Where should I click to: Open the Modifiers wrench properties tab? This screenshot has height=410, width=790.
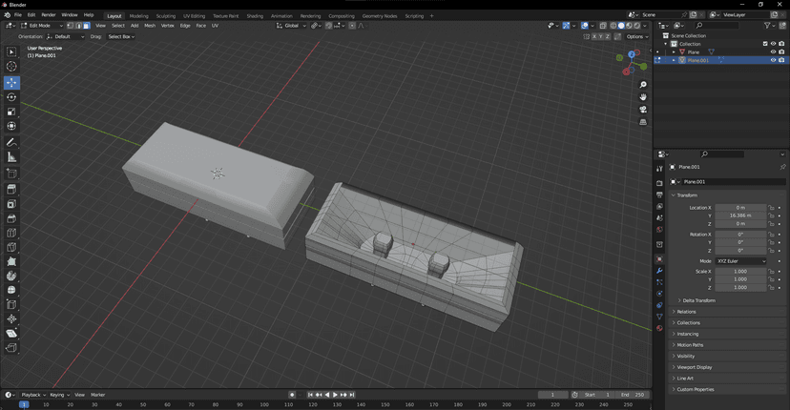coord(659,271)
